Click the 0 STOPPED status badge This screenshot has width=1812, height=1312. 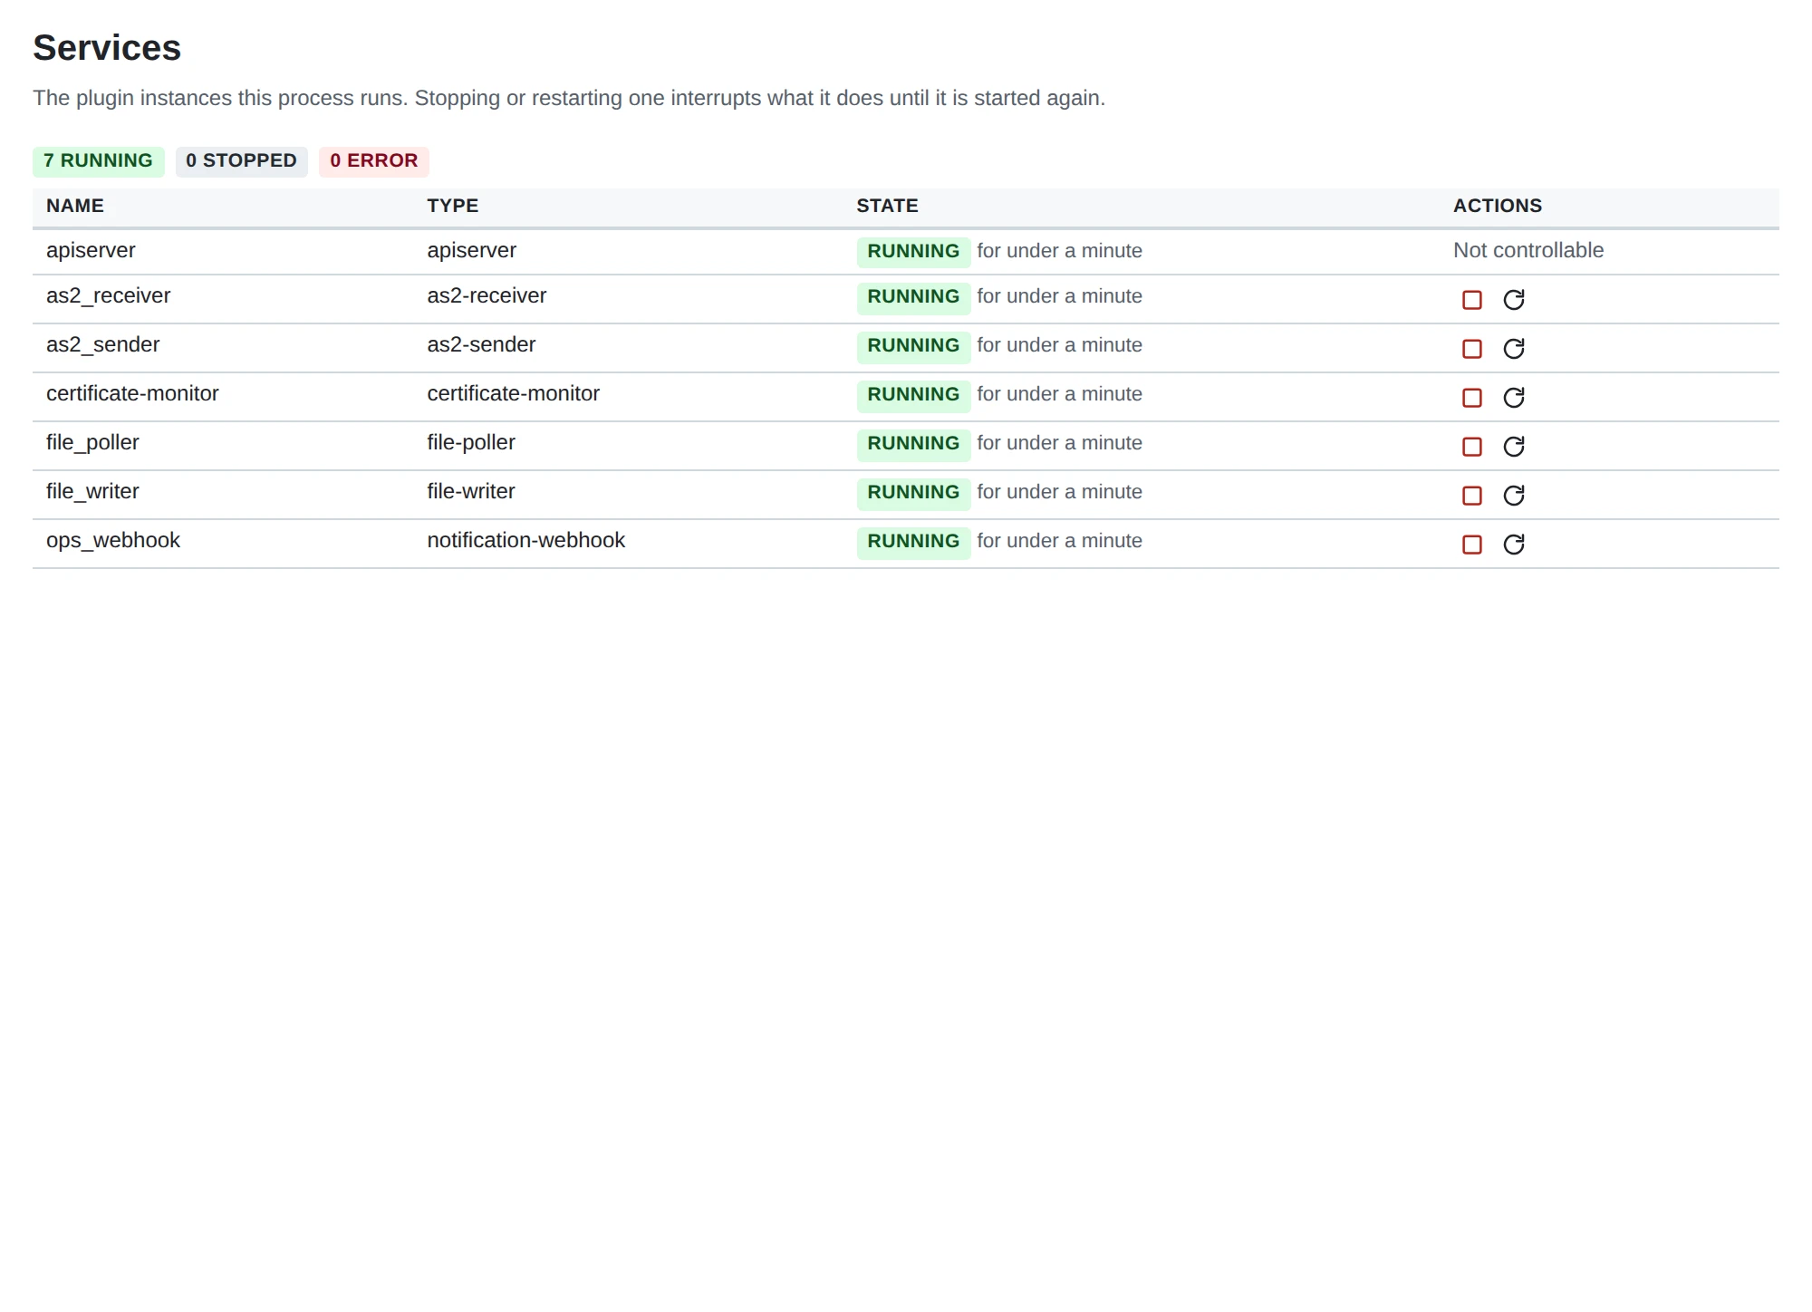(x=241, y=161)
